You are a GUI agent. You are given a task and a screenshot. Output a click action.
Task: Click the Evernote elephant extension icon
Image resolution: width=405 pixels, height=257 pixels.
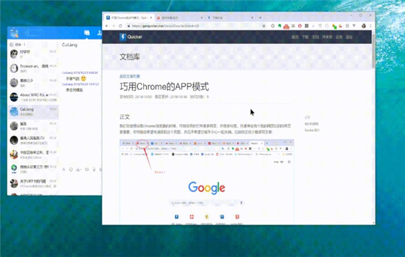click(x=279, y=26)
